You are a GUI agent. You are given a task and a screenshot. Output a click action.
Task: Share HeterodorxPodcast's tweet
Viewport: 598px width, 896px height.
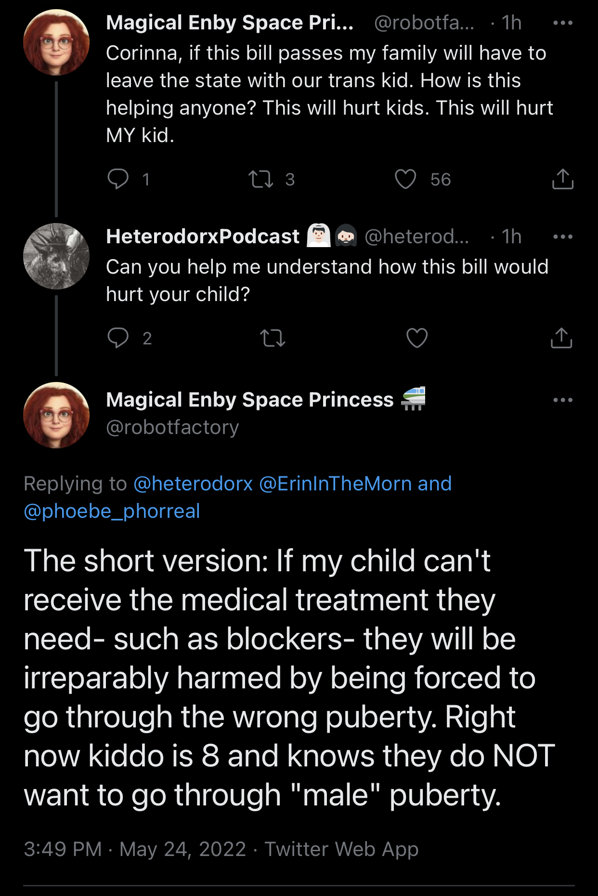tap(561, 338)
